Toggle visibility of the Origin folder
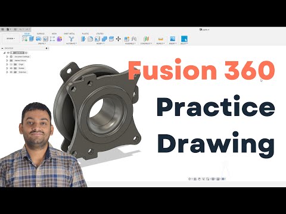Viewport: 286px width, 214px height. (x=11, y=64)
